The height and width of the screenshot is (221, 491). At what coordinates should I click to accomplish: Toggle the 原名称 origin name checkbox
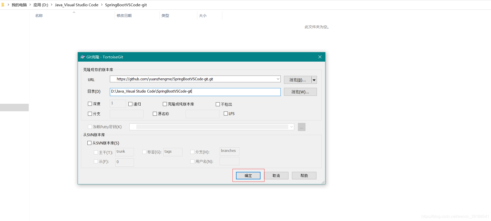point(155,114)
